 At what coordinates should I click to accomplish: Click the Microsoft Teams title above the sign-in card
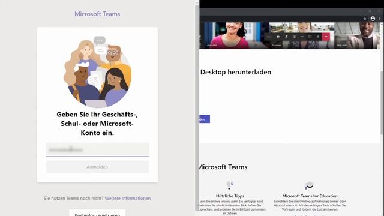(97, 14)
